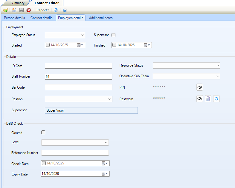This screenshot has width=235, height=188.
Task: Enable the Started date checkbox
Action: (48, 45)
